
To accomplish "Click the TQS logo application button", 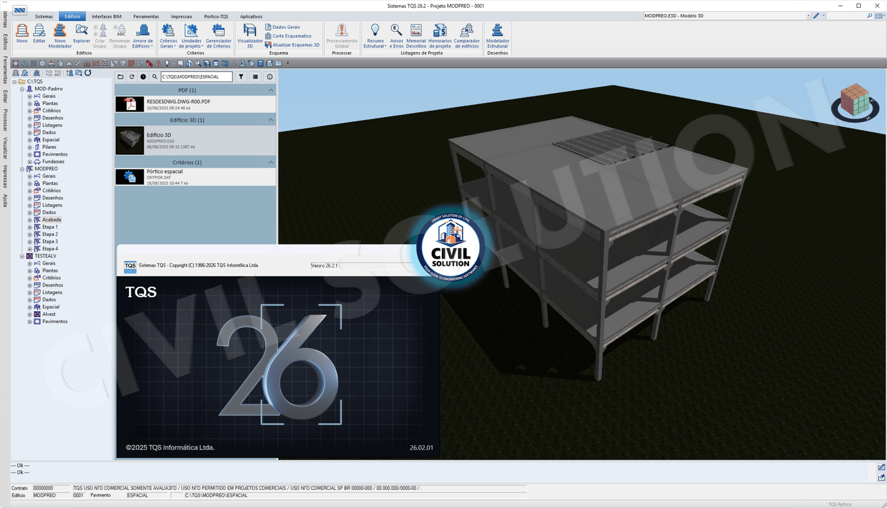I will (20, 10).
